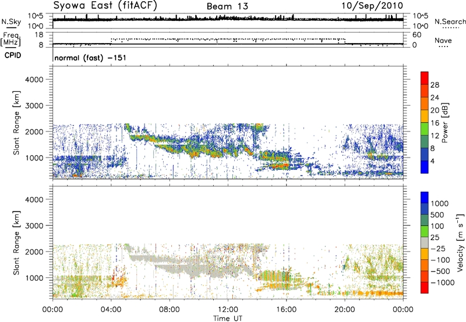Image resolution: width=466 pixels, height=322 pixels.
Task: Click the '12:00' time axis label
Action: tap(228, 310)
